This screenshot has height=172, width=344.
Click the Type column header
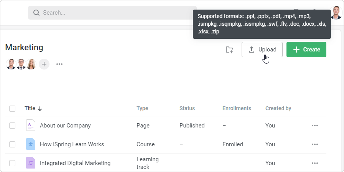[142, 109]
